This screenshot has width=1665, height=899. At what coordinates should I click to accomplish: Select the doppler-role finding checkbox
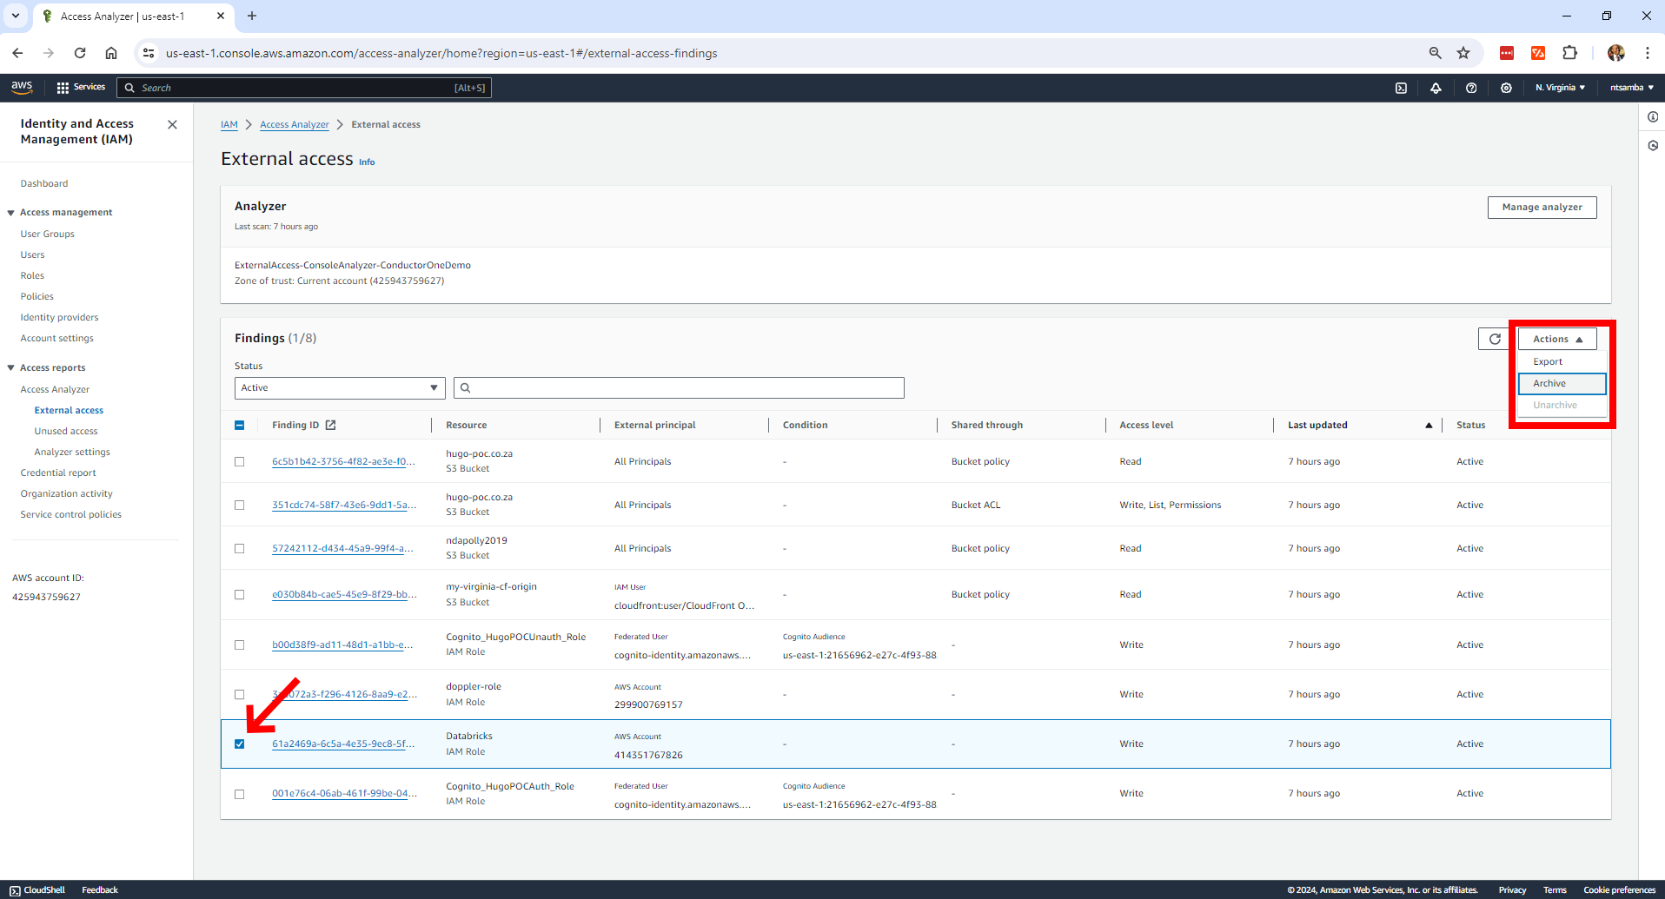pos(240,695)
